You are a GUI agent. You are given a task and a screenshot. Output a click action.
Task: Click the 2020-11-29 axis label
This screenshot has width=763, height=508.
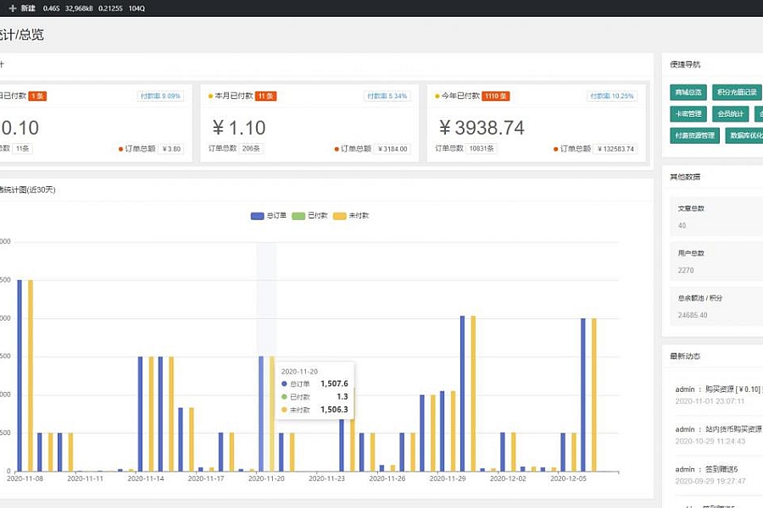point(447,478)
